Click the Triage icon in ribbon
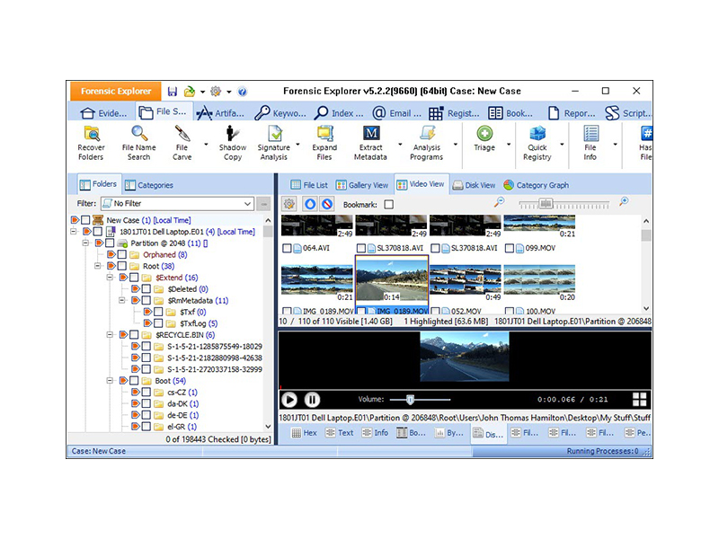This screenshot has height=539, width=719. click(484, 135)
